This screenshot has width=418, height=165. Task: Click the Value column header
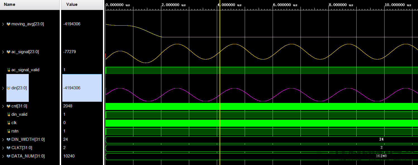72,4
